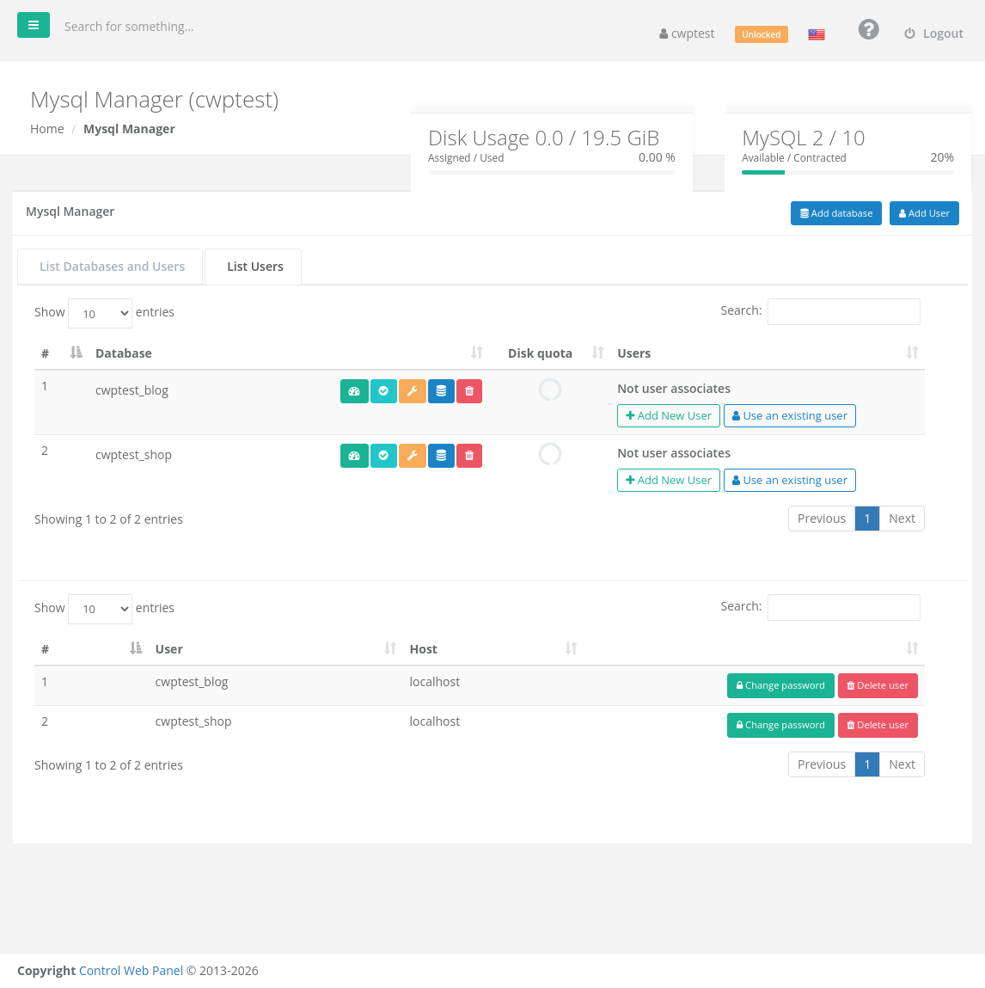This screenshot has width=985, height=988.
Task: Focus the databases table Search field
Action: point(843,312)
